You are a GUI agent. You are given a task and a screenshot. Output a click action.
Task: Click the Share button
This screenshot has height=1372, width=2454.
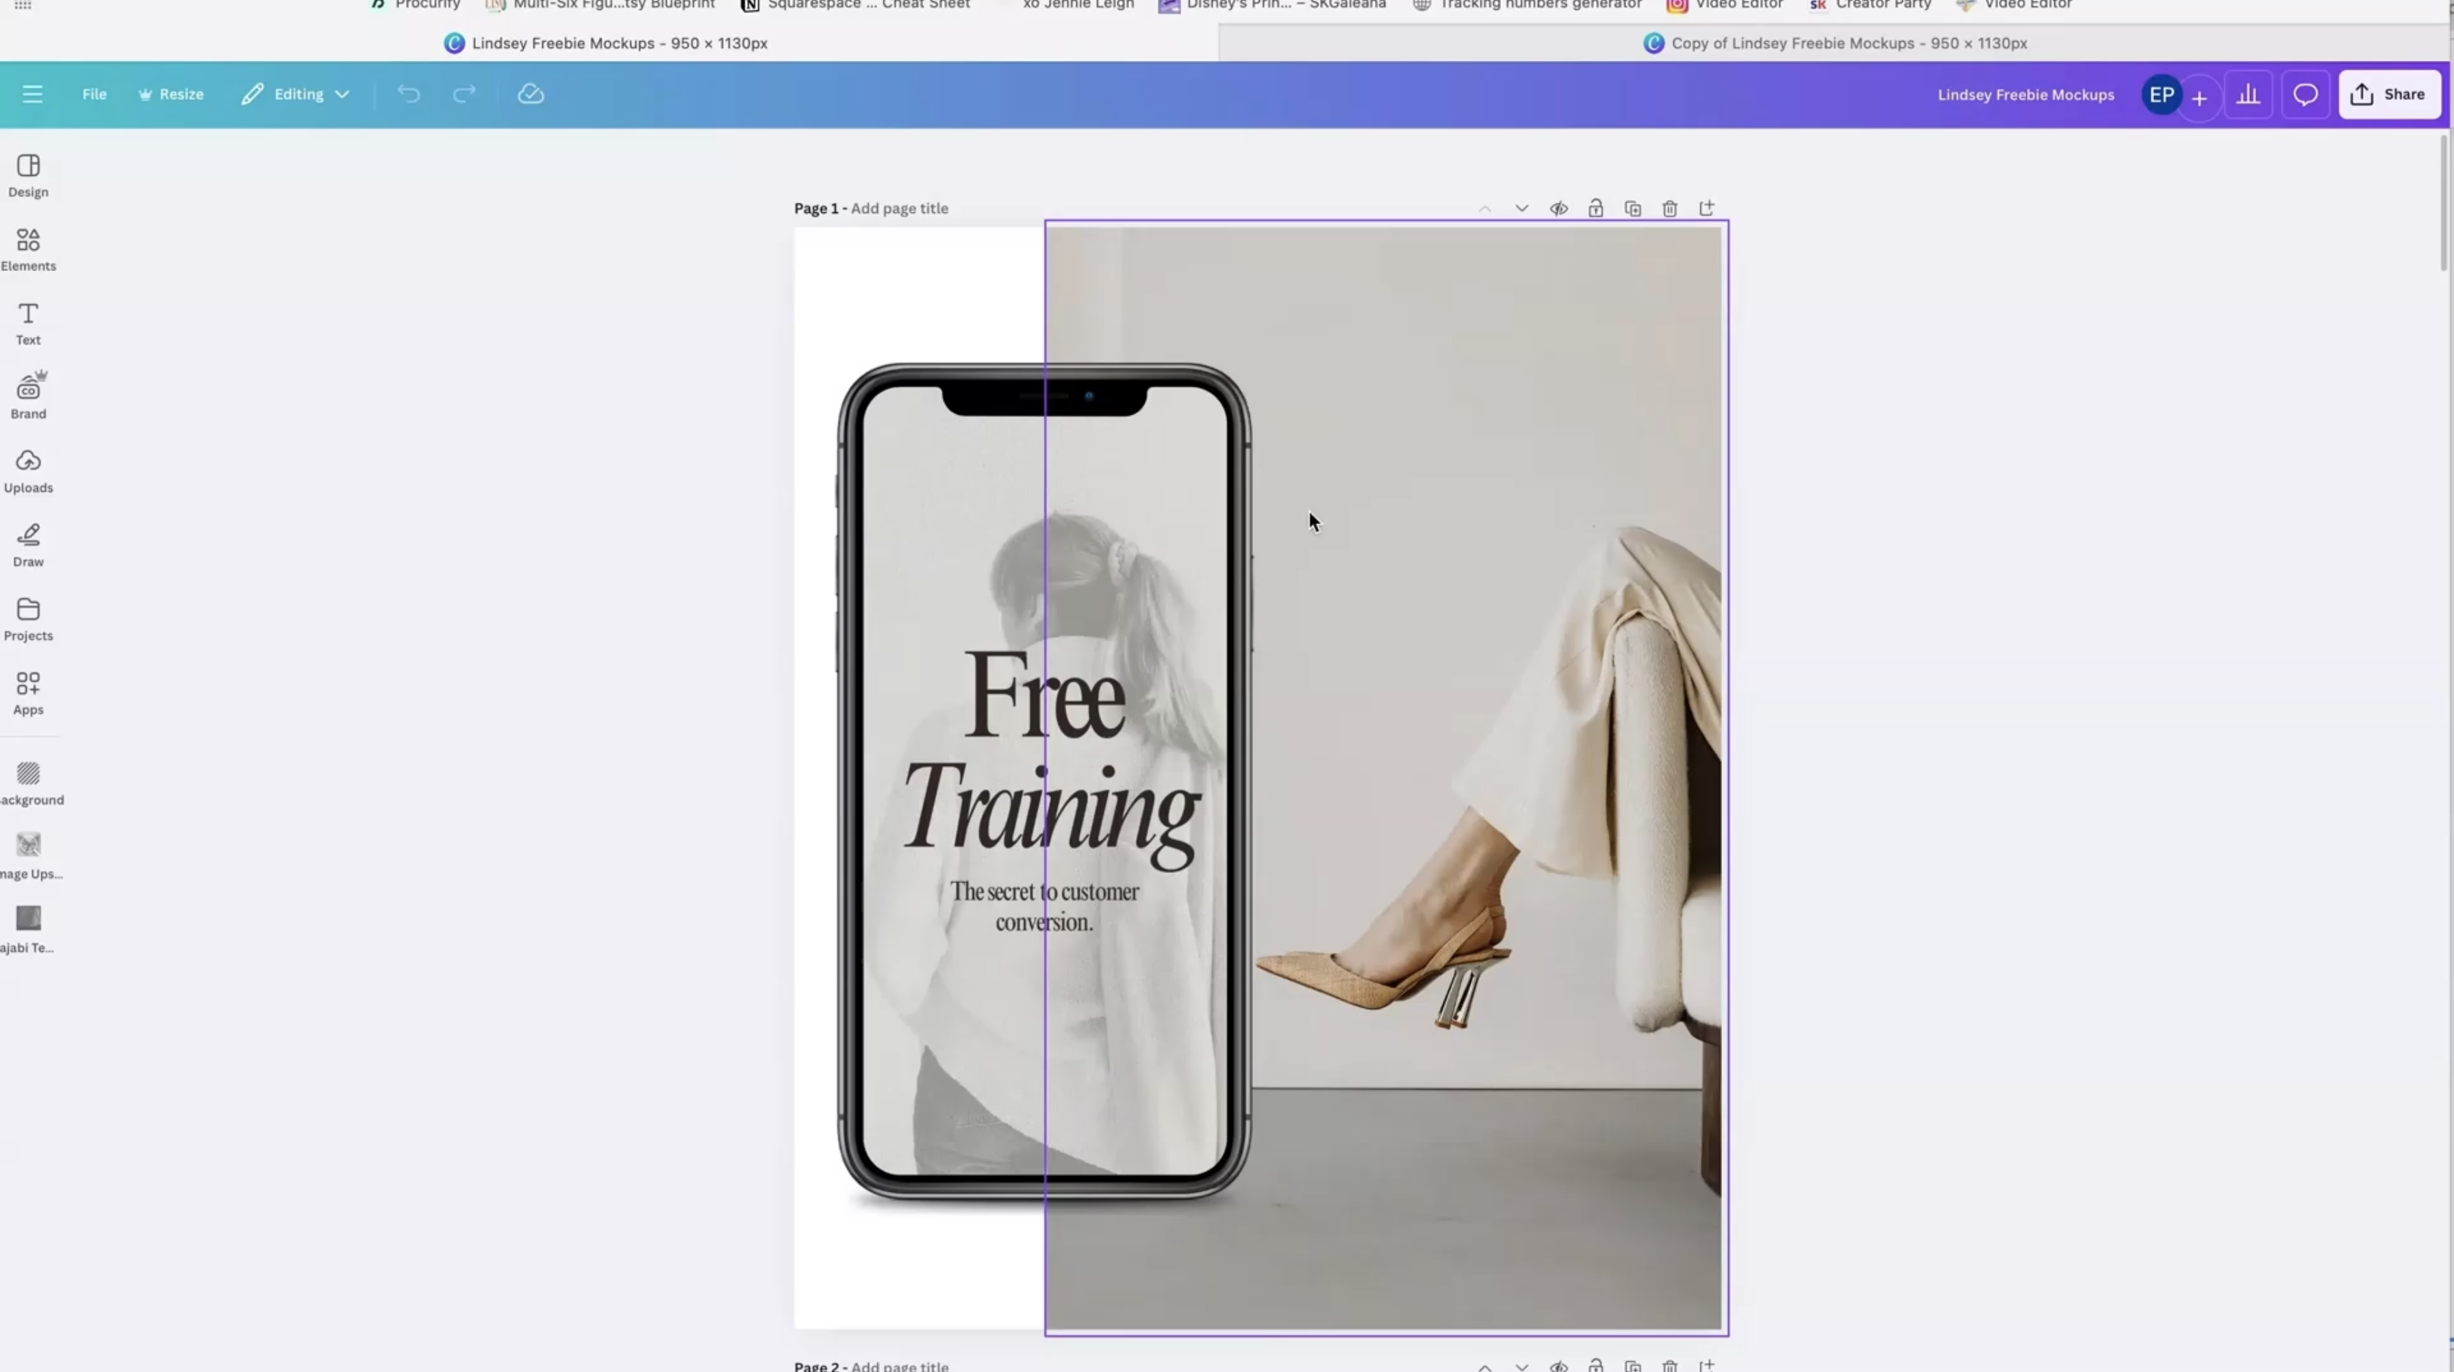[x=2388, y=94]
